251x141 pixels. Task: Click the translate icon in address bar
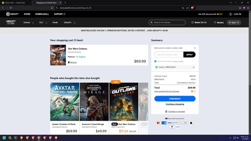pos(183,8)
